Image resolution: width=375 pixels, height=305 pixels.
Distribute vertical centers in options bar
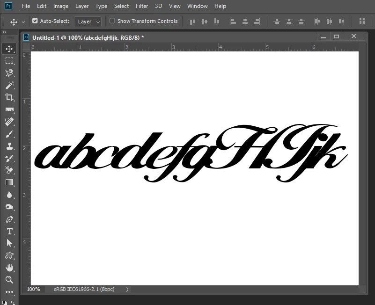(289, 22)
